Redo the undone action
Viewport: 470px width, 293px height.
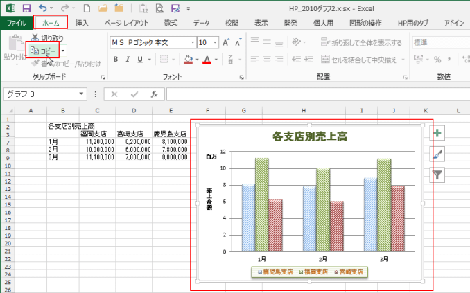[x=65, y=8]
